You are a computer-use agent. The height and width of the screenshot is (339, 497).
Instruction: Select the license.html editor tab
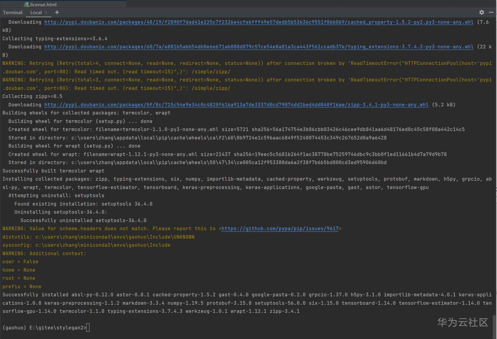pos(43,5)
